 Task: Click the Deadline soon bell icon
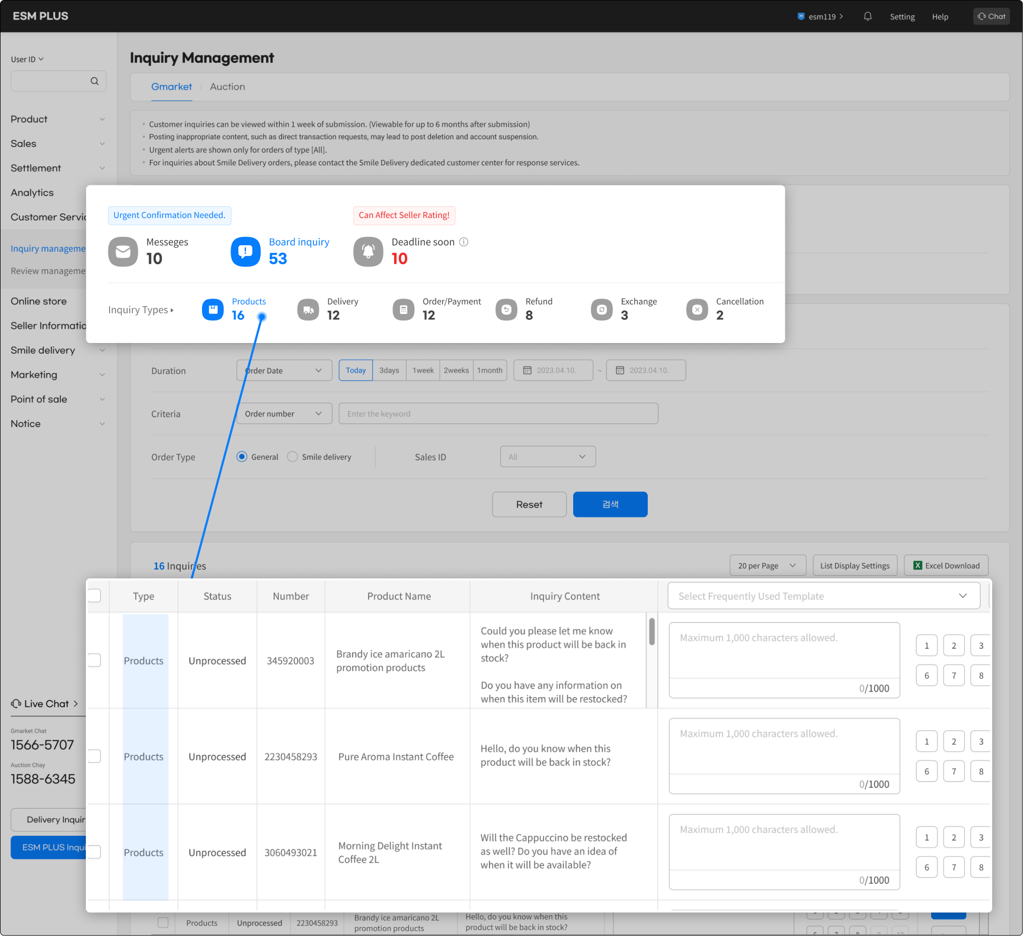click(368, 252)
